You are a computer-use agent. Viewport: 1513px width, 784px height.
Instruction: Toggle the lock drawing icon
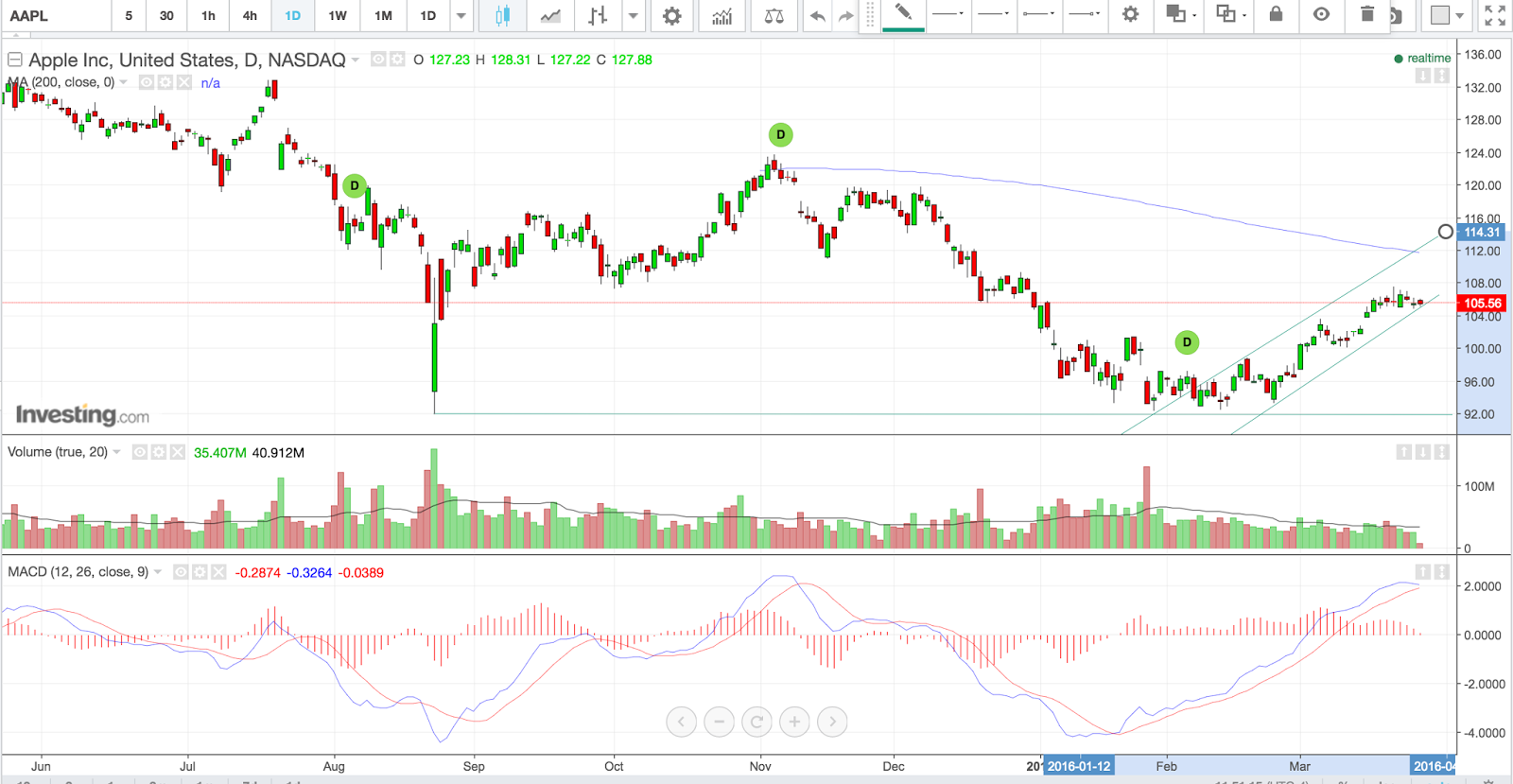(x=1276, y=14)
